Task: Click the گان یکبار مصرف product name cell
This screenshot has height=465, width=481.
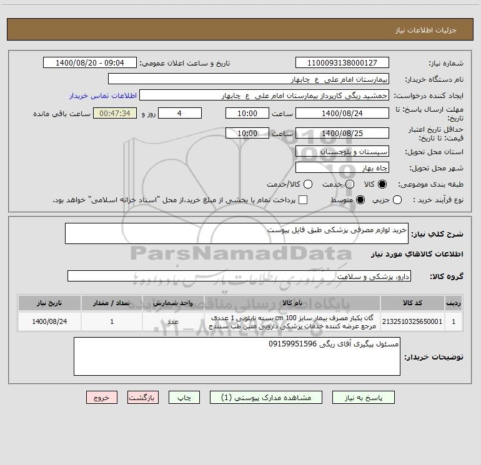Action: click(x=292, y=321)
